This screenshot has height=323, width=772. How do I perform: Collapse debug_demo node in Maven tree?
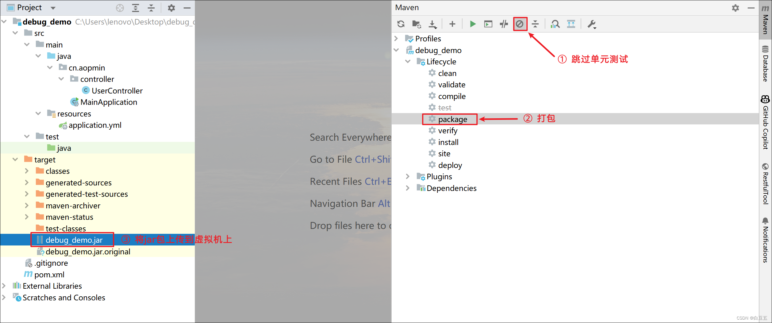tap(396, 50)
